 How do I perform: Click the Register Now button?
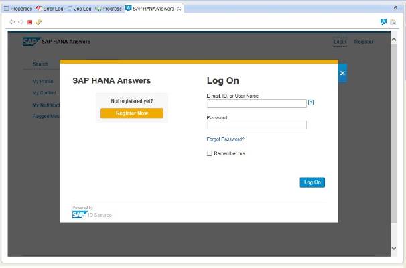(132, 113)
